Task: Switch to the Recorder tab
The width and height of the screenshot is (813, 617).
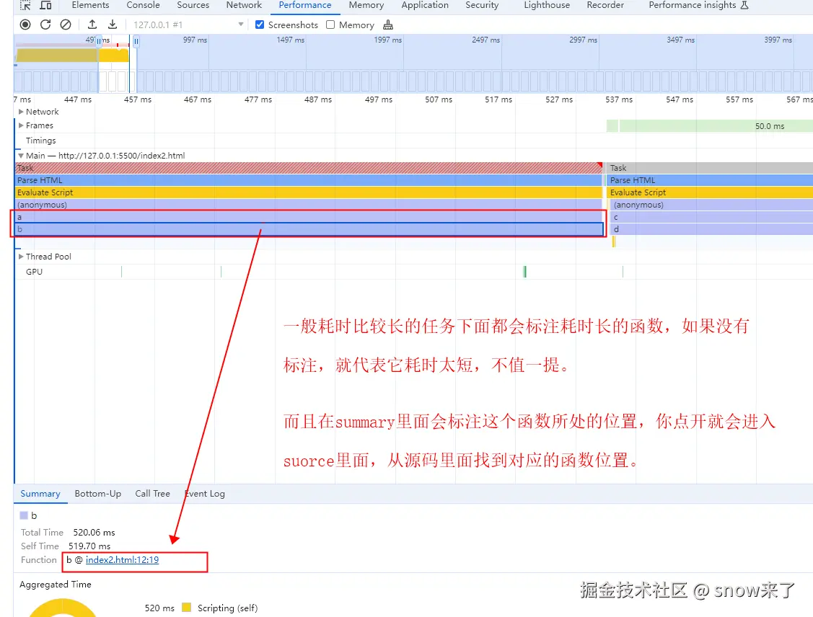Action: [x=605, y=5]
